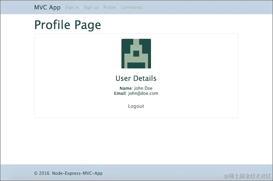
Task: Click the Profile Page heading
Action: [x=68, y=25]
